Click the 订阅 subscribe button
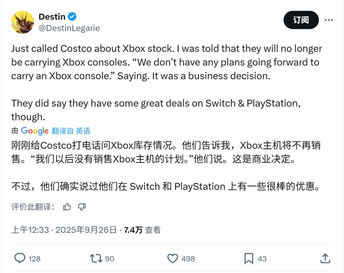Screen dimensions: 344x273 coord(301,20)
